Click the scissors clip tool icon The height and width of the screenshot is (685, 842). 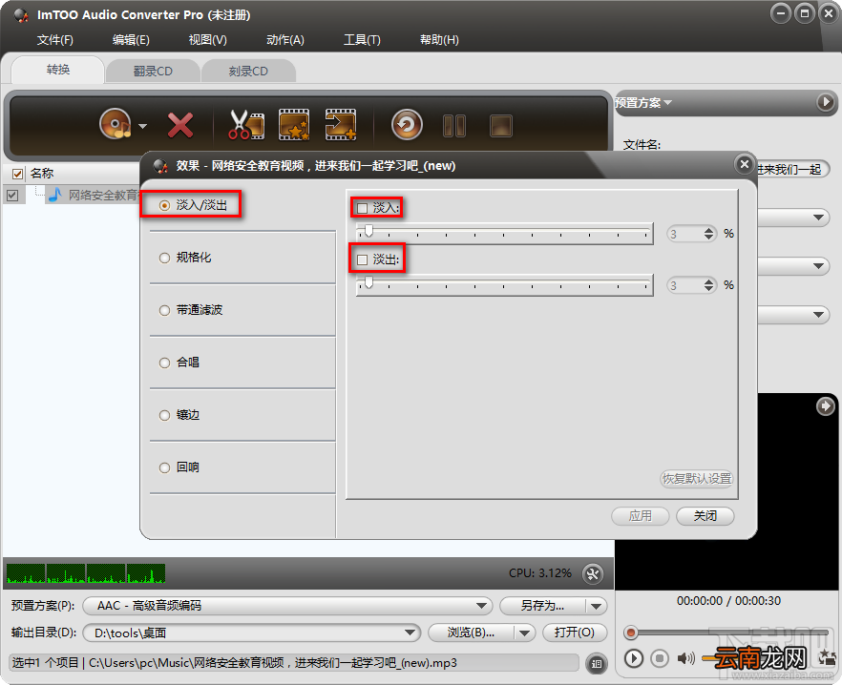[246, 125]
